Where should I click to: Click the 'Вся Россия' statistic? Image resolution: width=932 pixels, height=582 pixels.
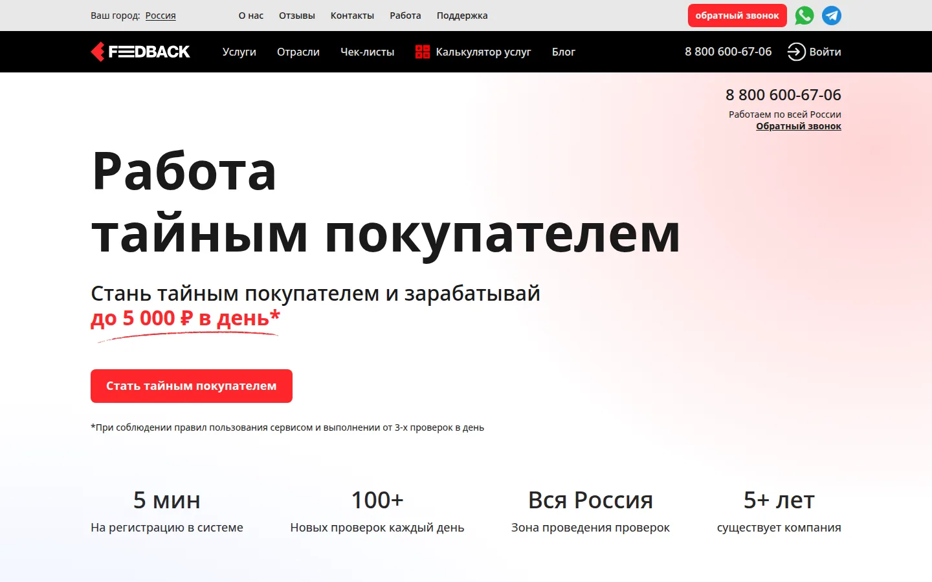(x=590, y=500)
